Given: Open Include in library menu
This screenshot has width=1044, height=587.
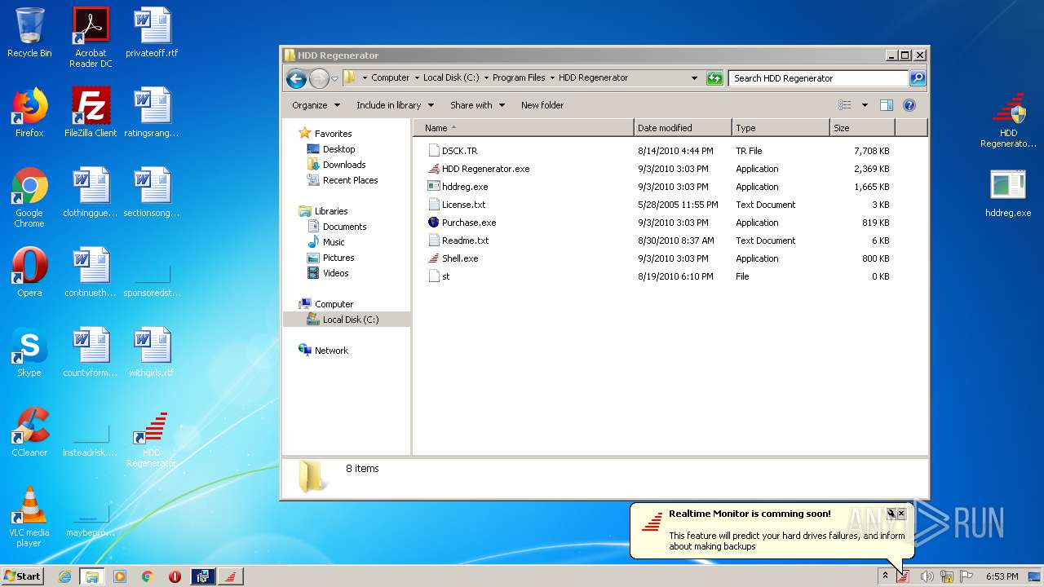Looking at the screenshot, I should 395,105.
